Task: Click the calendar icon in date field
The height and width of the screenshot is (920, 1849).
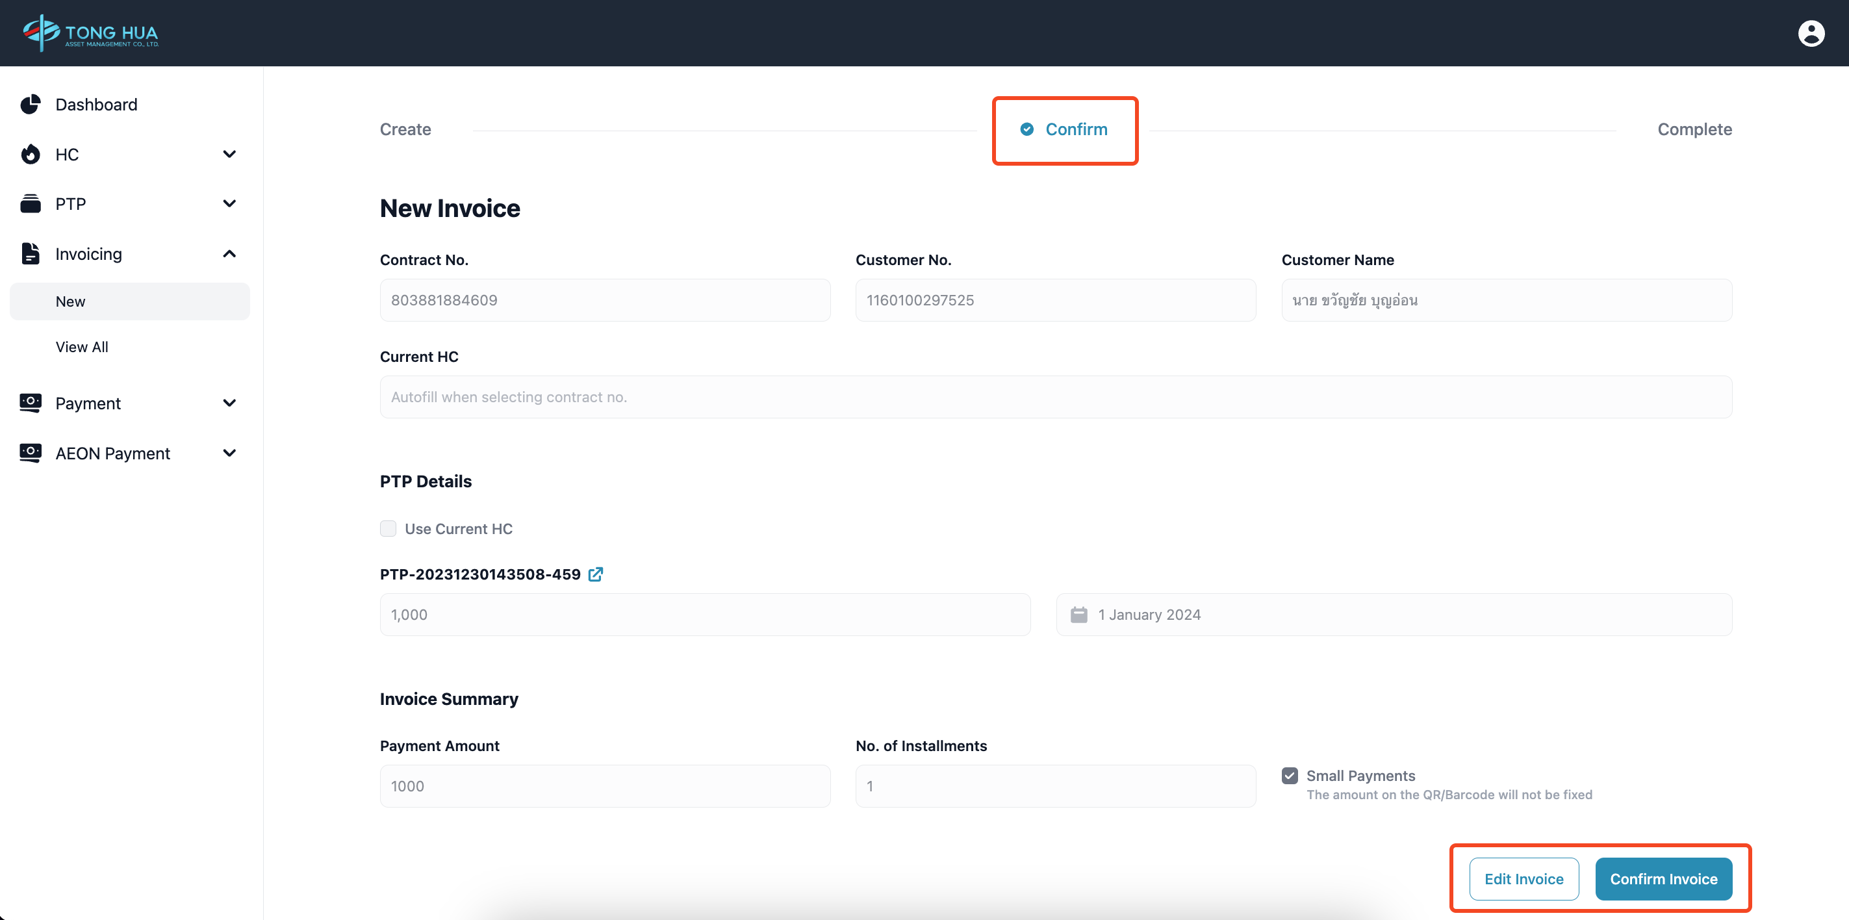Action: (1078, 614)
